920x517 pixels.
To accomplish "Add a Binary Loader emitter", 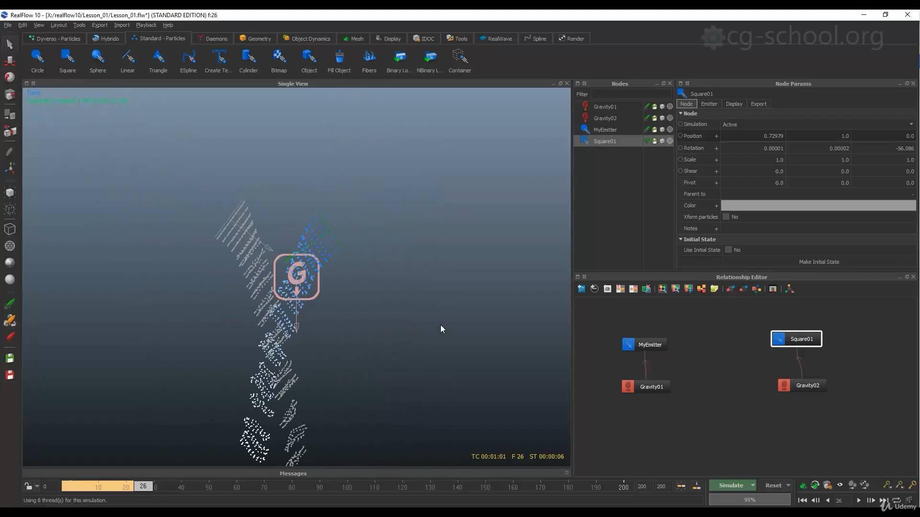I will (399, 61).
